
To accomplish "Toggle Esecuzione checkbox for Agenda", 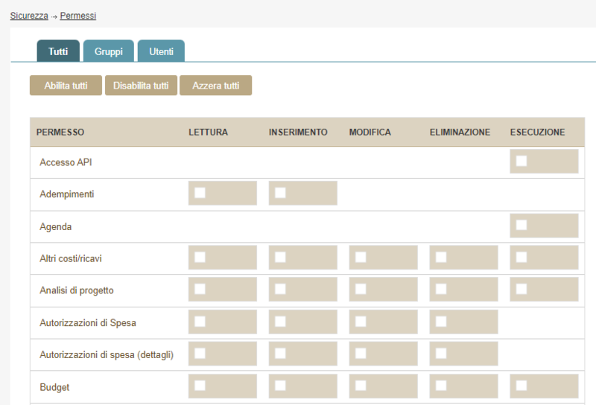I will click(521, 225).
